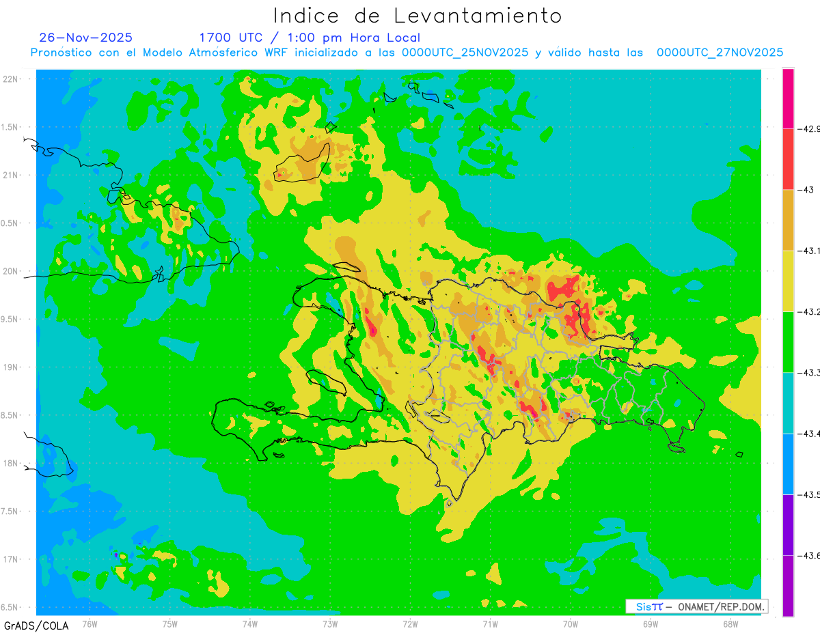Select the violet color bar segment between -43.5 and -43.6
The height and width of the screenshot is (633, 820).
(x=788, y=524)
